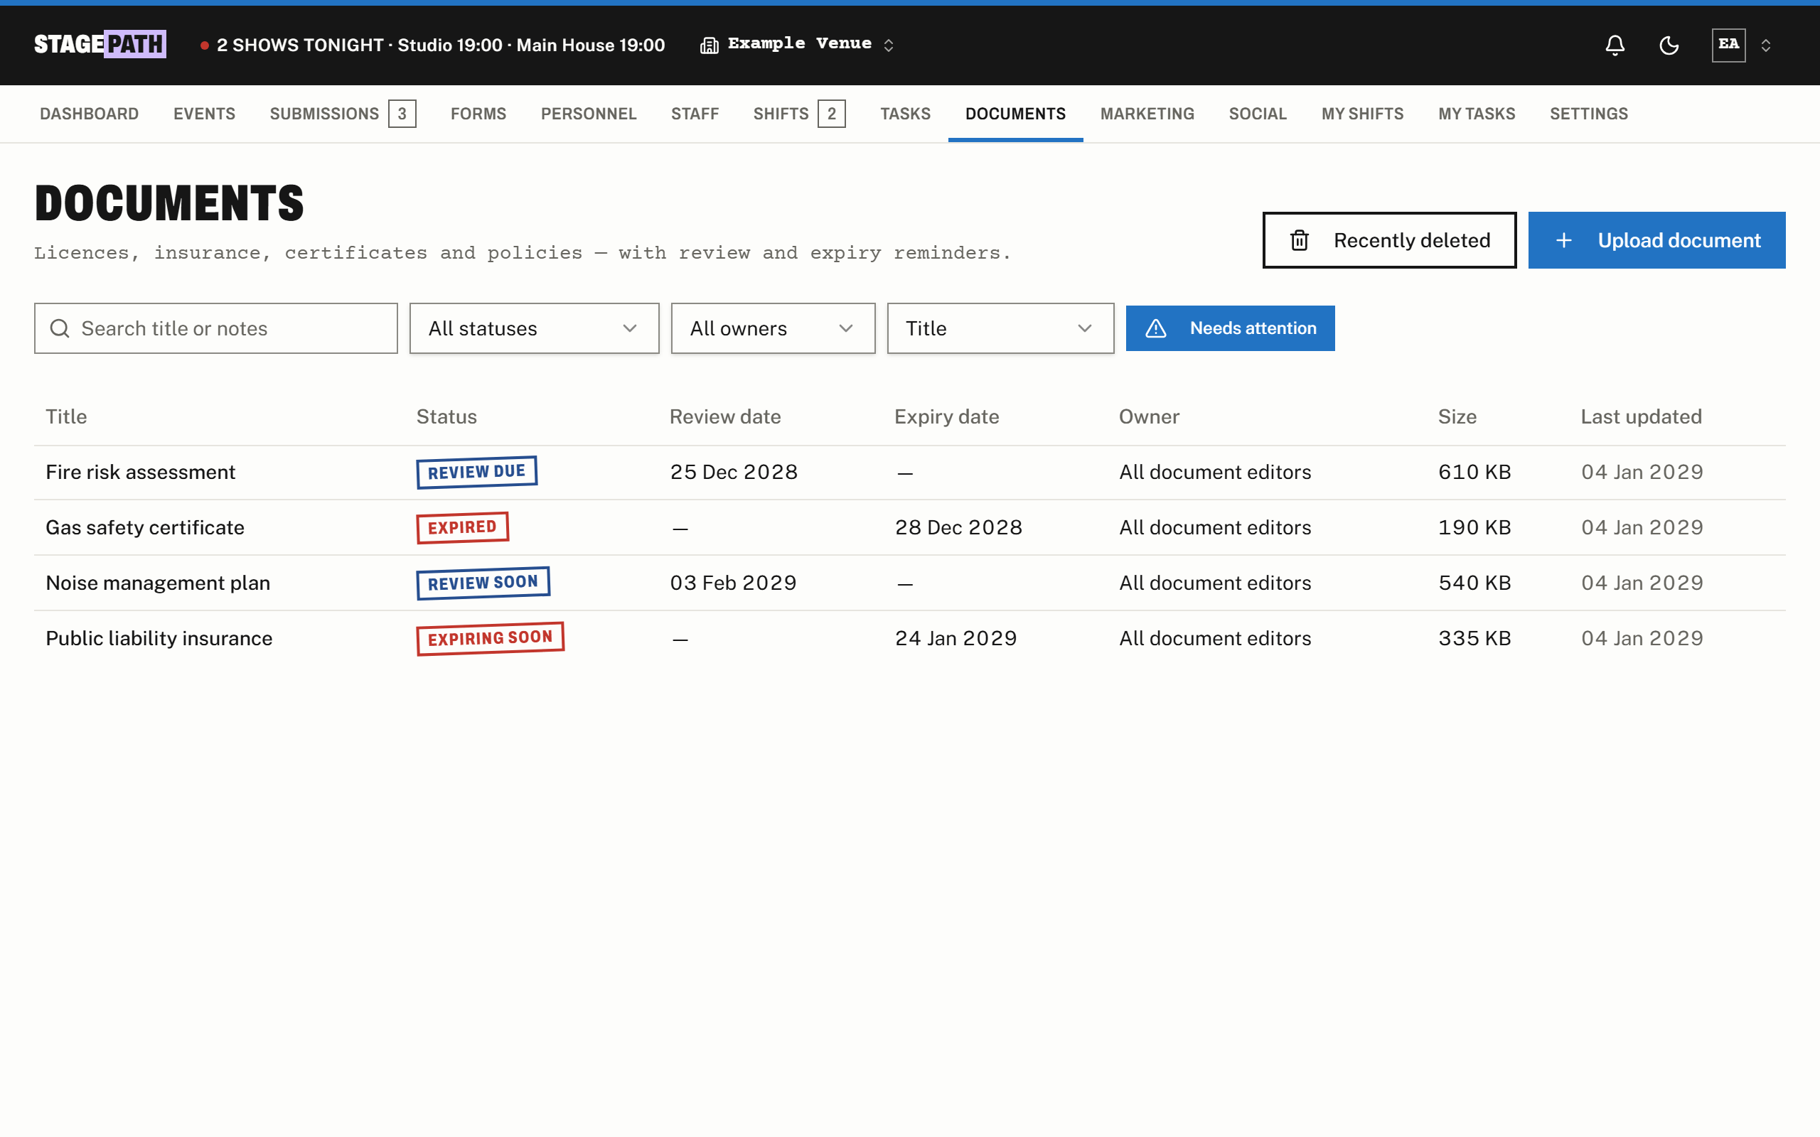Expand account menu chevron beside EA
The image size is (1820, 1137).
pos(1766,45)
